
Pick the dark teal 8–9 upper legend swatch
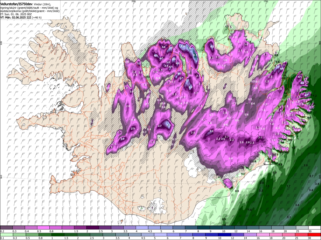204,228
